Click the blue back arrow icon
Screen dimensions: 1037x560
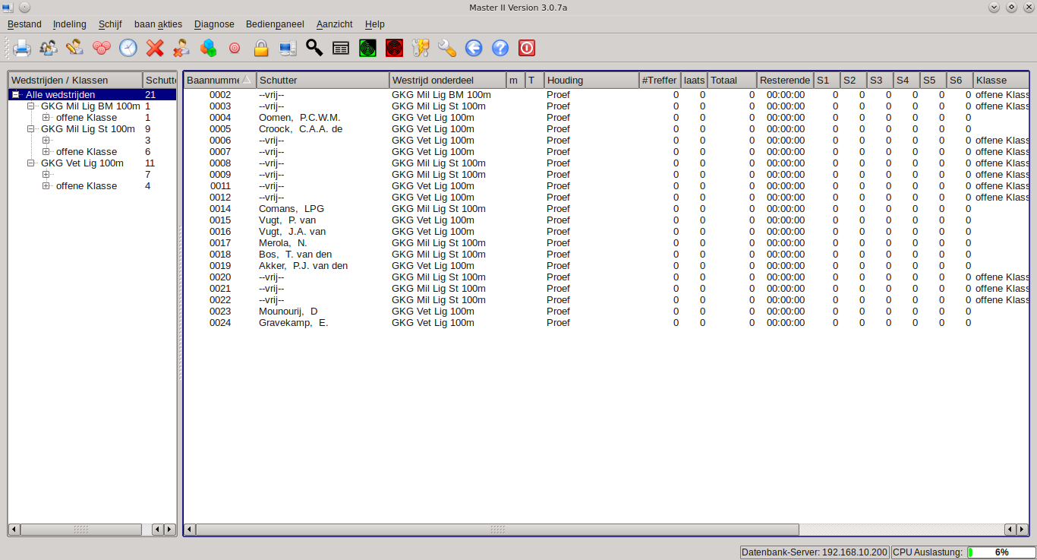(474, 49)
